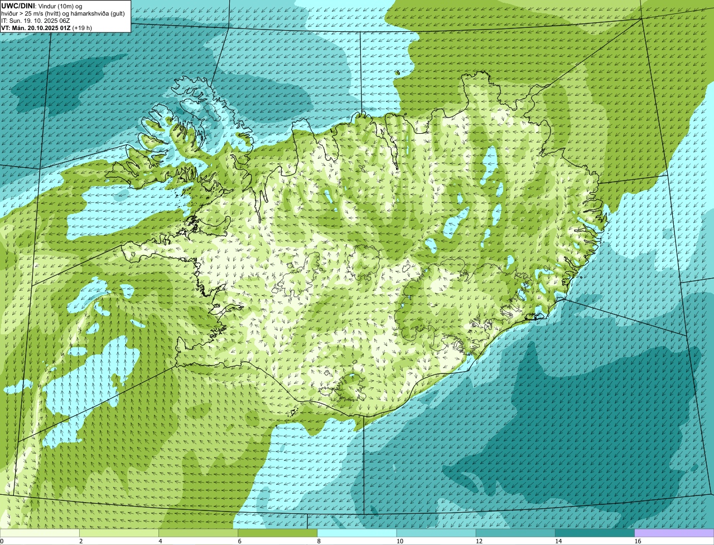Click the legend scale label '14'
Screen dimensions: 714x545
[558, 541]
